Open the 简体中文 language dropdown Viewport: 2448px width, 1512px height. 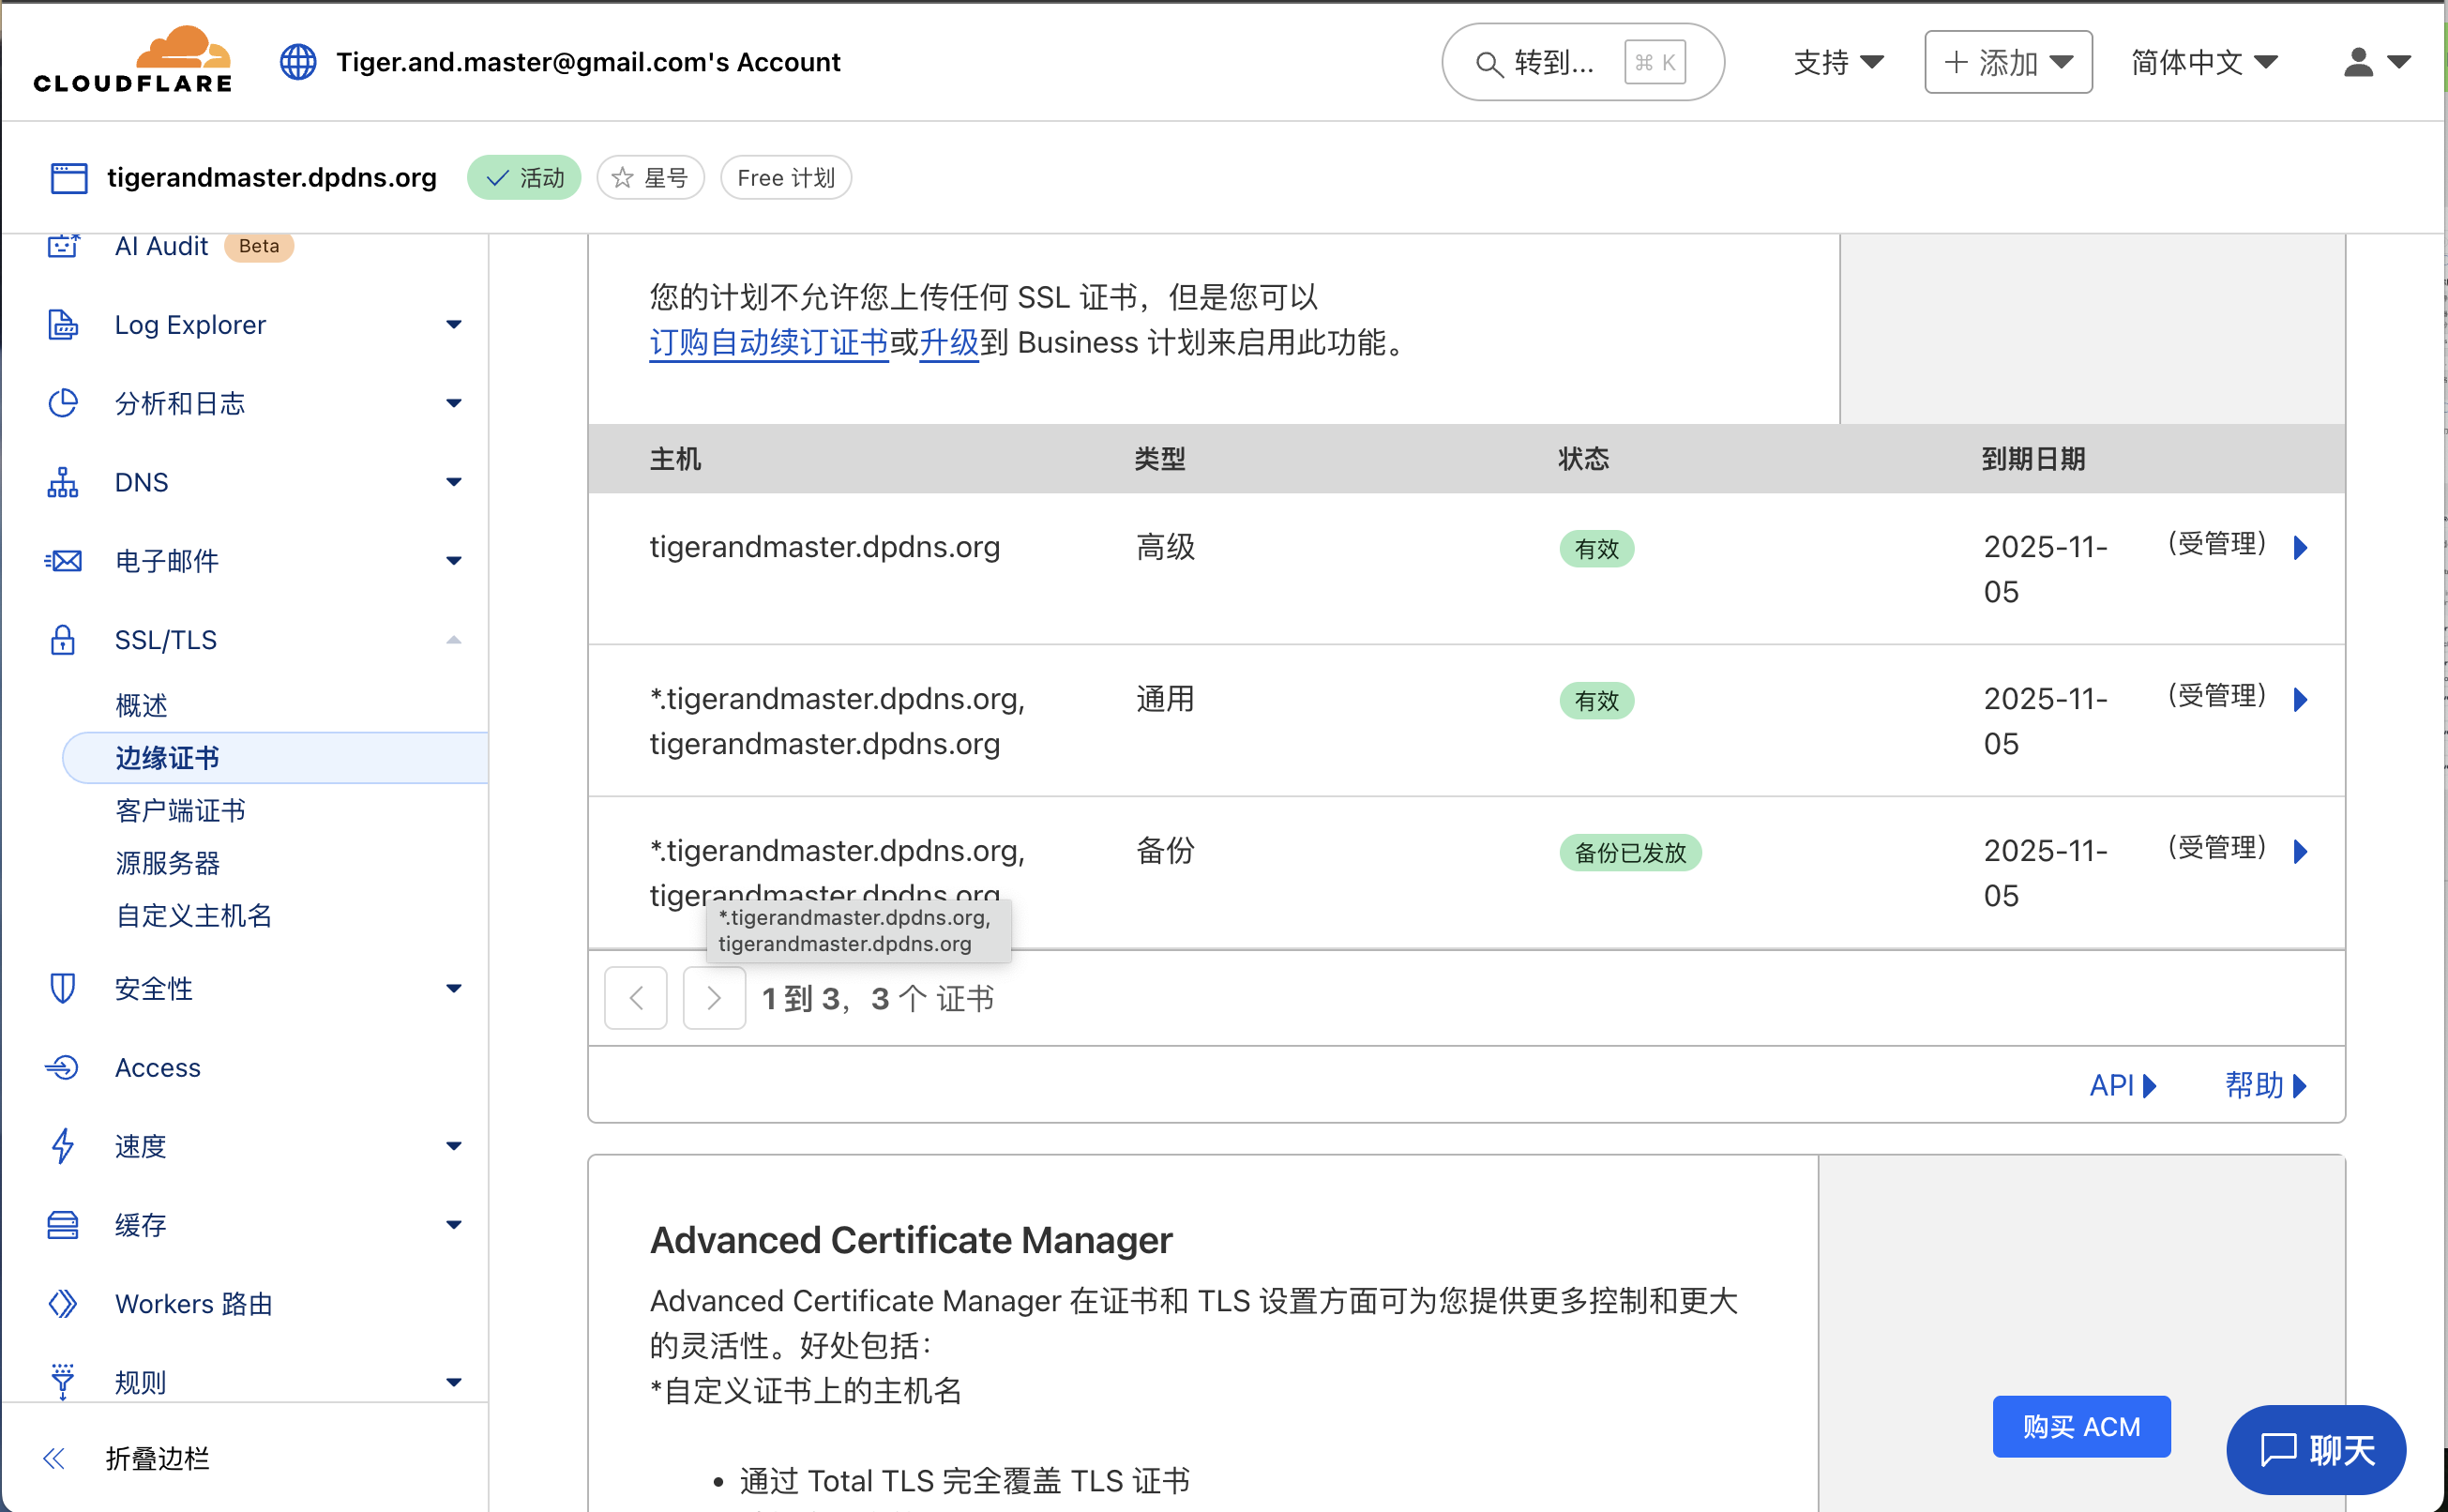(x=2204, y=62)
